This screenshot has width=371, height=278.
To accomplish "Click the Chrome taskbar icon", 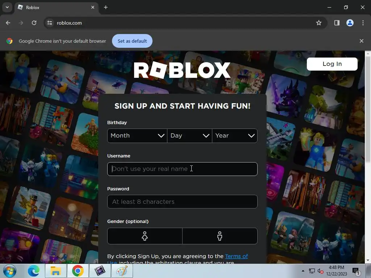I will (78, 271).
